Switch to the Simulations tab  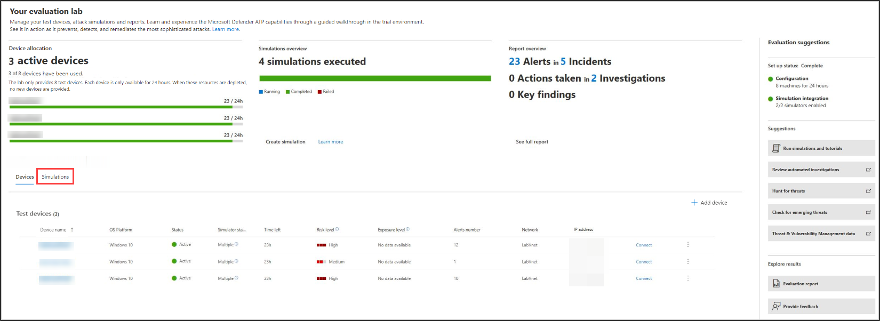click(55, 176)
